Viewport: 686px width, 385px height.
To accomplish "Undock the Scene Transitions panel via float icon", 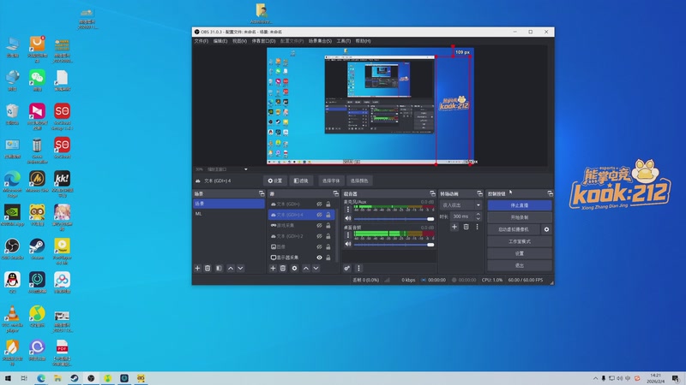I will coord(479,193).
